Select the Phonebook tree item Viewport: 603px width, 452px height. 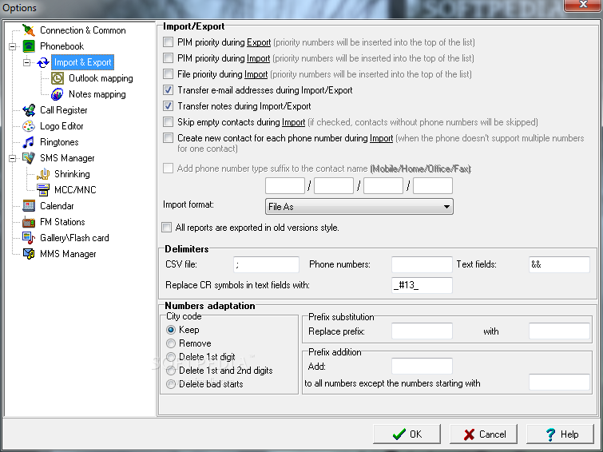pyautogui.click(x=62, y=46)
